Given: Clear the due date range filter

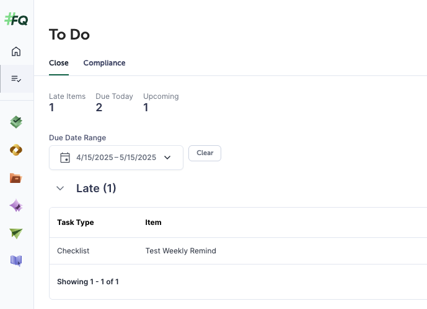Looking at the screenshot, I should tap(205, 153).
